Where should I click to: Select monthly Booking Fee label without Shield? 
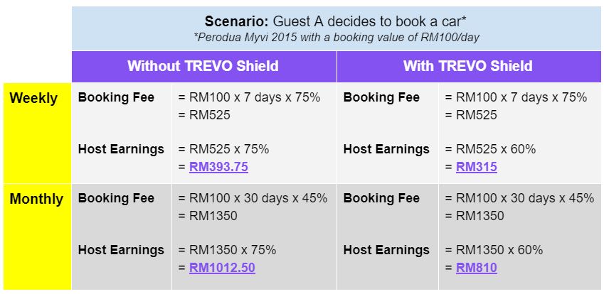[116, 198]
